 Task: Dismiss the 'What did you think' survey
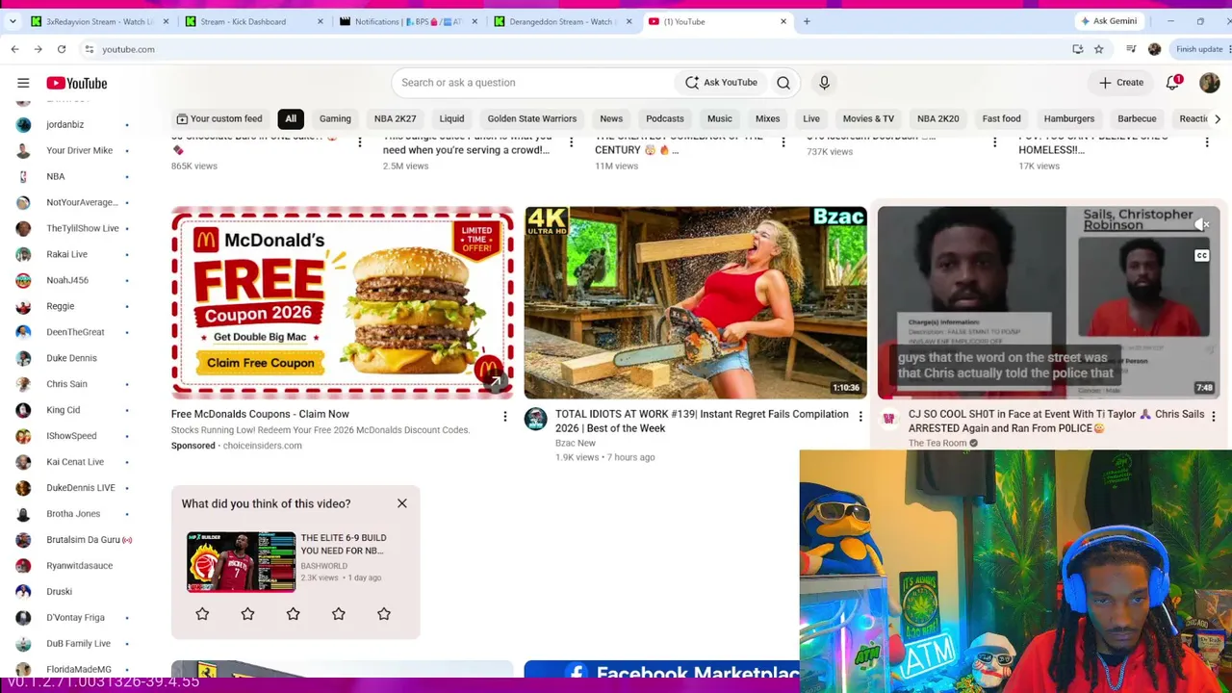pyautogui.click(x=402, y=503)
